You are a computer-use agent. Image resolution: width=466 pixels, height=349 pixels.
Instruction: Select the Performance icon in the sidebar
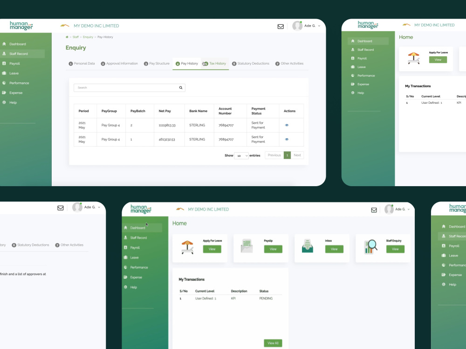(4, 83)
